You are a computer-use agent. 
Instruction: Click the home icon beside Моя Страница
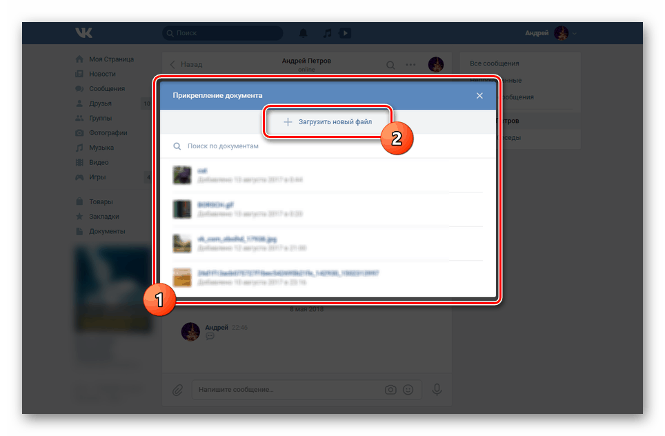(79, 59)
